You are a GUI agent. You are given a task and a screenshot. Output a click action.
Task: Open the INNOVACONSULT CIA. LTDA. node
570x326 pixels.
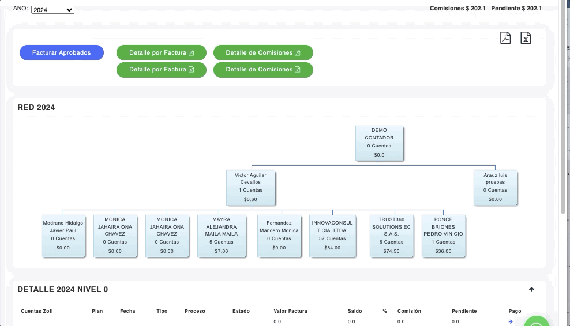pyautogui.click(x=331, y=235)
